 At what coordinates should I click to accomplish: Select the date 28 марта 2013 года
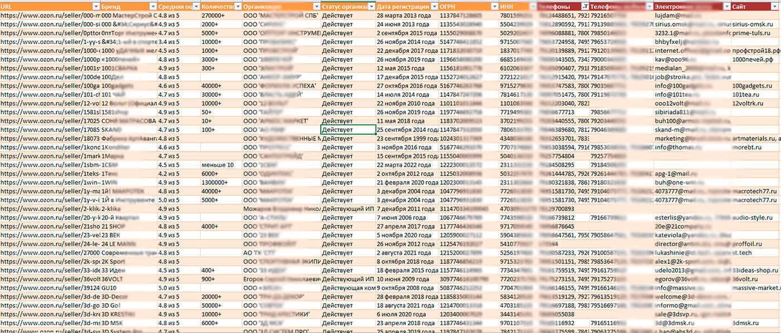click(x=408, y=16)
